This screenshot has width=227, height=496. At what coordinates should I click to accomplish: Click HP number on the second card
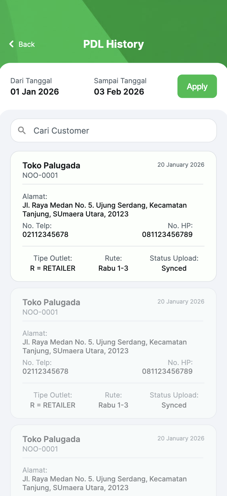(x=167, y=371)
